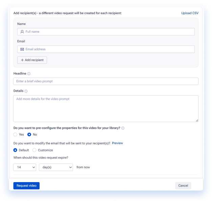
Task: Click the Upload CSV link
Action: 190,13
